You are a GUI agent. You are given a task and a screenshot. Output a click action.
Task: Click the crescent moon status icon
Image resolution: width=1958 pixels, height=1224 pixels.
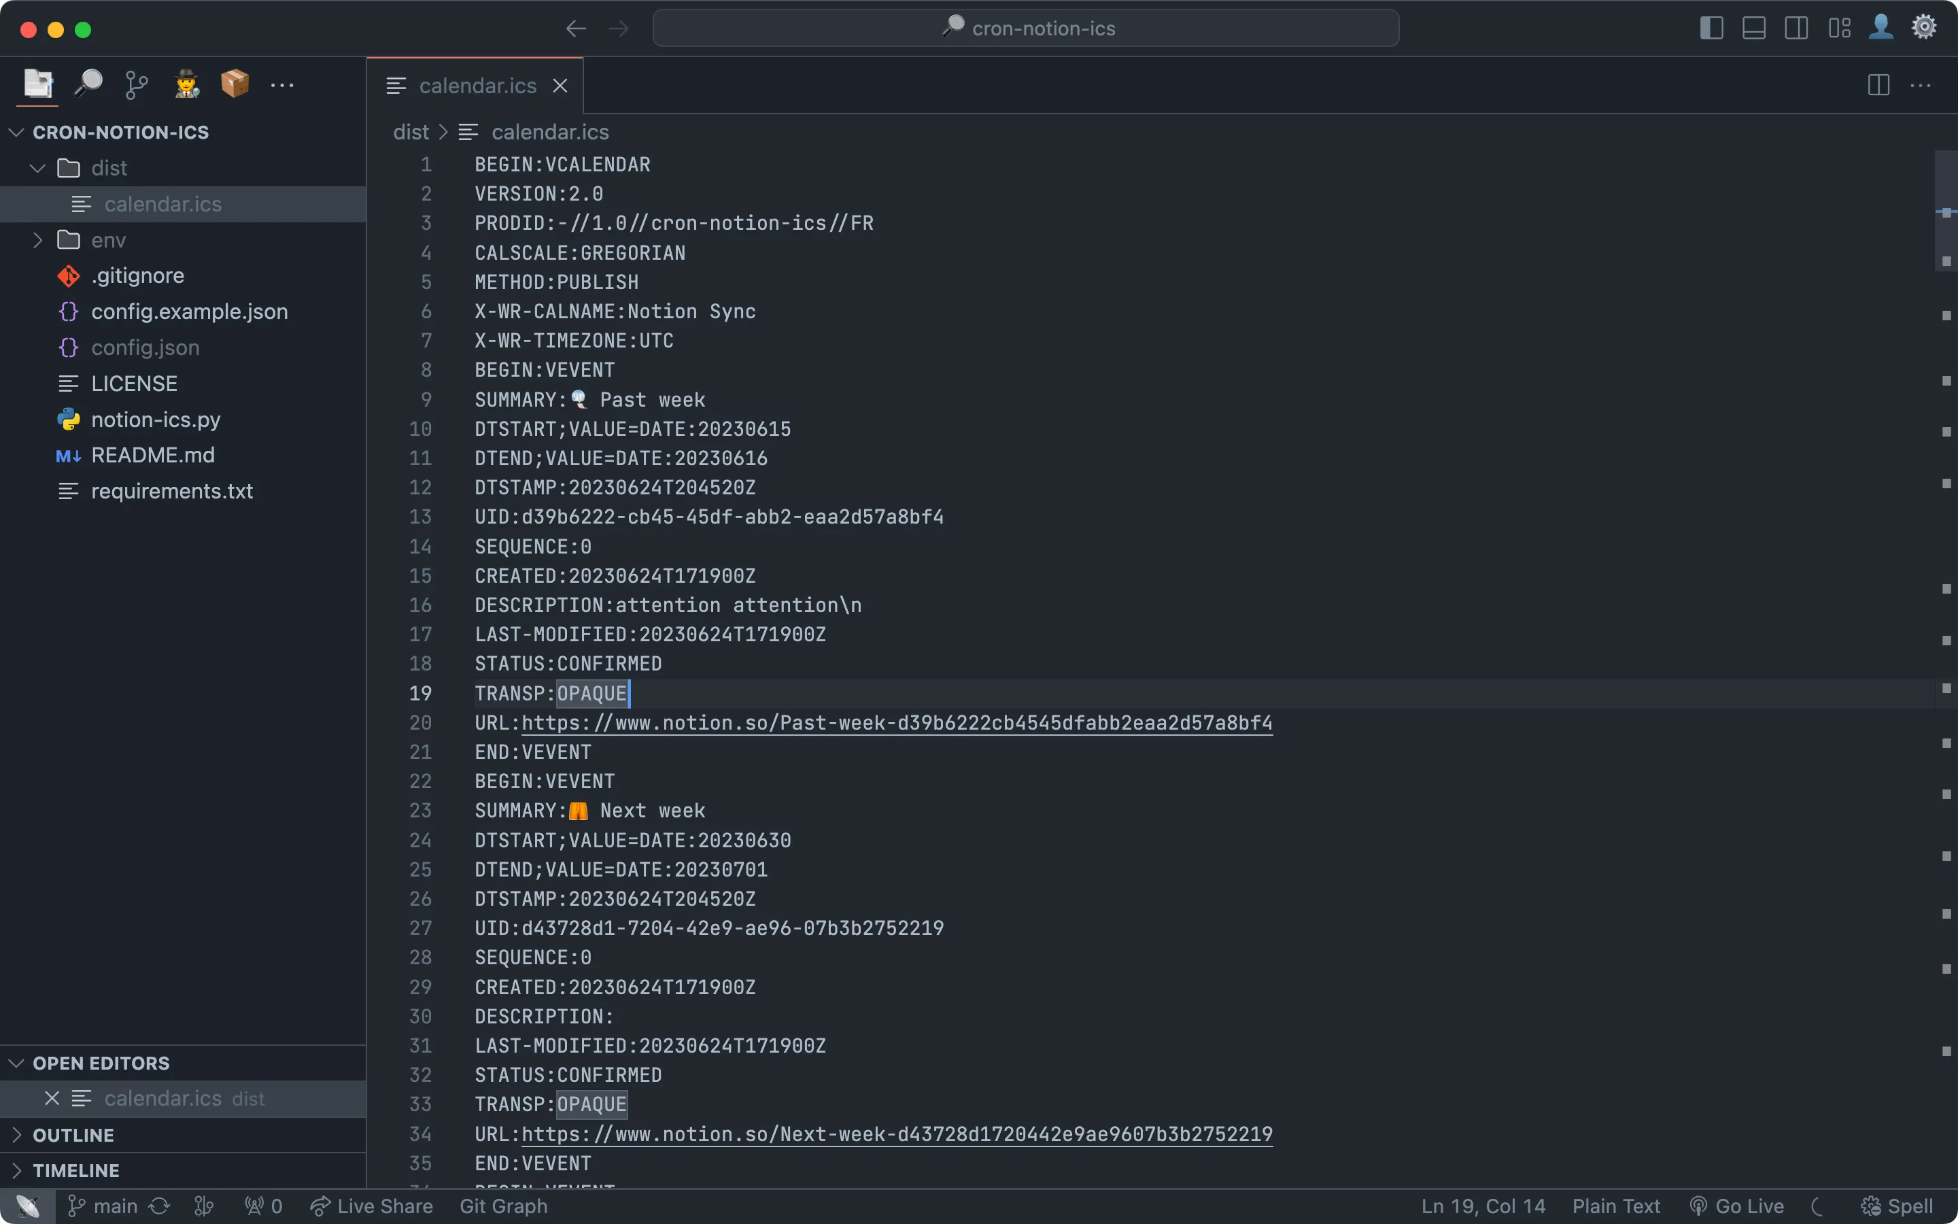[x=1817, y=1206]
